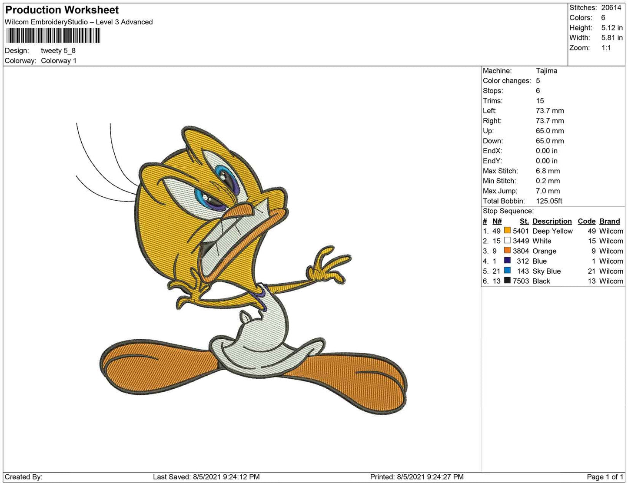Select the Min Stitch value '0.2 mm'
Screen dimensions: 628x483
coord(548,181)
